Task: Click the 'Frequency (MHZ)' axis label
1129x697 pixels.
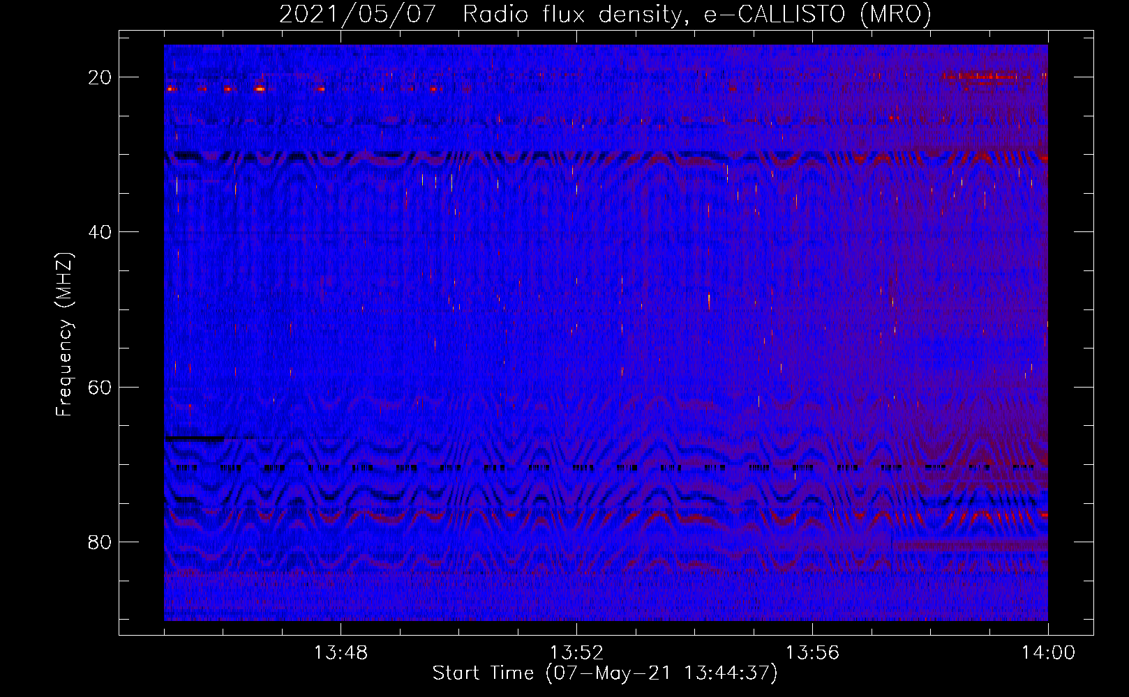Action: 64,335
